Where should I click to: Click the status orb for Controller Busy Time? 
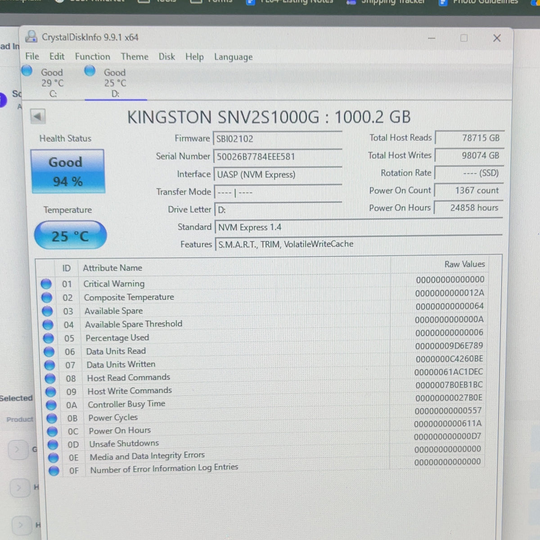[x=51, y=405]
